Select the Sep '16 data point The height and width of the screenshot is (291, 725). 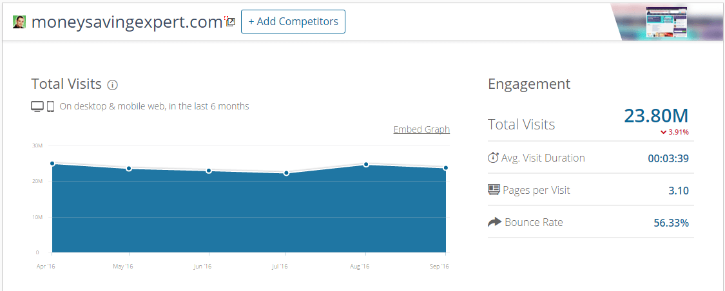pos(446,168)
